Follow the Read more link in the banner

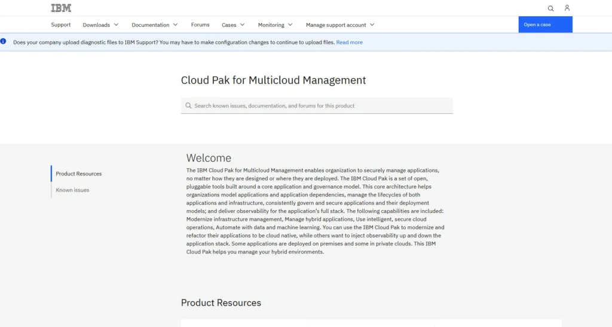(349, 42)
